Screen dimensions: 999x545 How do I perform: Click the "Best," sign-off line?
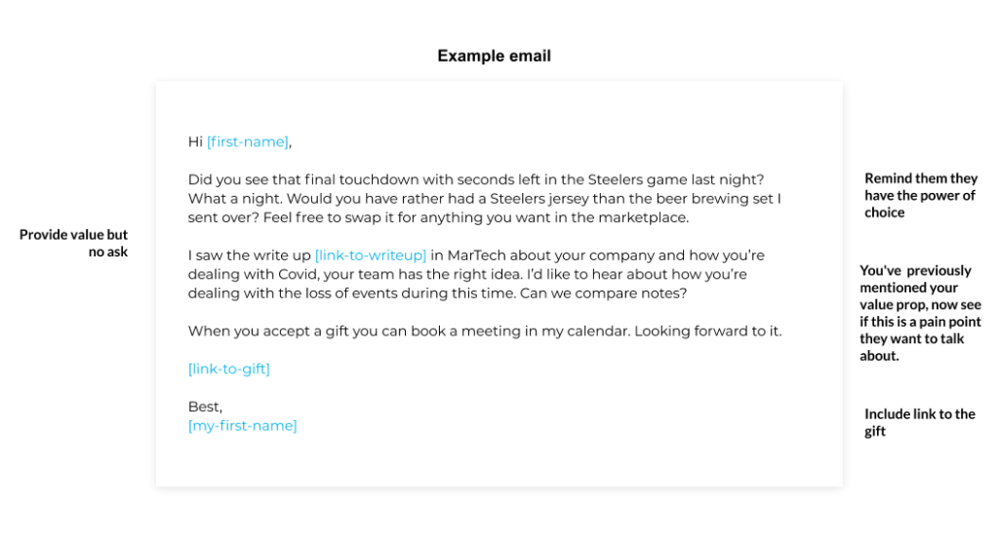205,407
